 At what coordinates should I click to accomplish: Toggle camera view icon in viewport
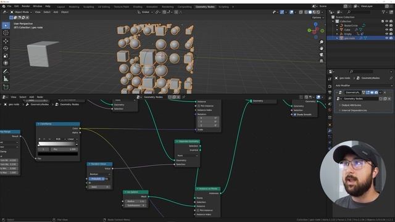[x=322, y=55]
